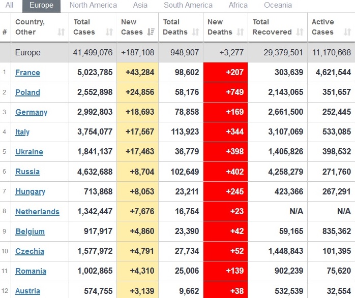Sort by Total Deaths arrows icon
This screenshot has height=298, width=355.
click(x=195, y=32)
